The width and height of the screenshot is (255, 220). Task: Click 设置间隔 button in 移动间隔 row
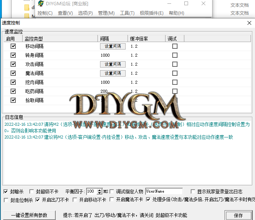click(113, 46)
